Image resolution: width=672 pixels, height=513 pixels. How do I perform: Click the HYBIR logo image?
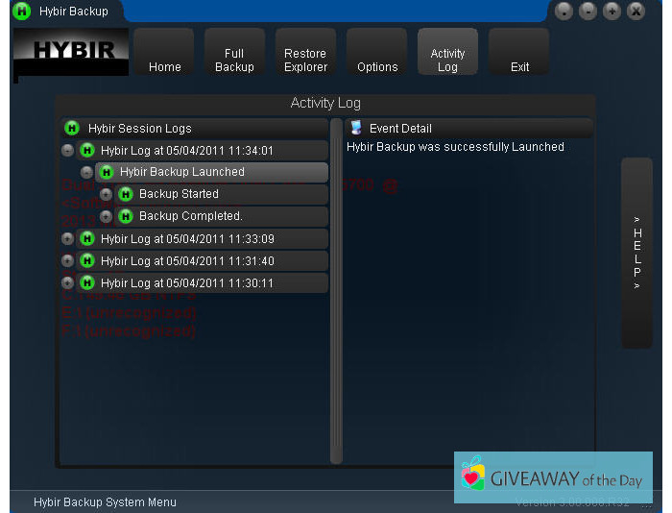pyautogui.click(x=72, y=52)
